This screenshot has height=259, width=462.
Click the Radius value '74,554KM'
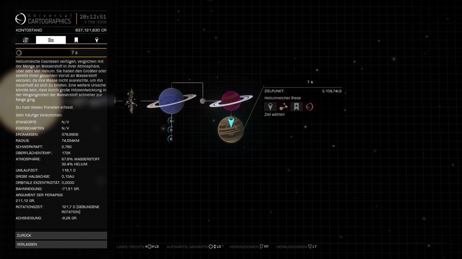(70, 141)
